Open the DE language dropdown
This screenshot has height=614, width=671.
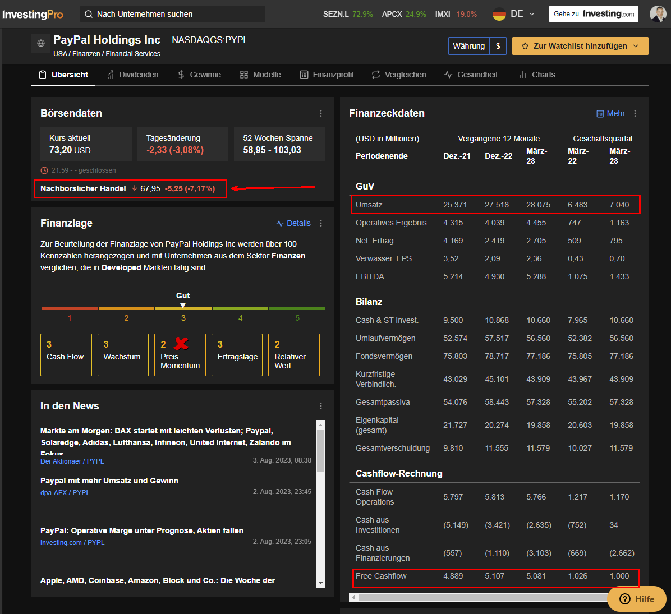tap(513, 14)
